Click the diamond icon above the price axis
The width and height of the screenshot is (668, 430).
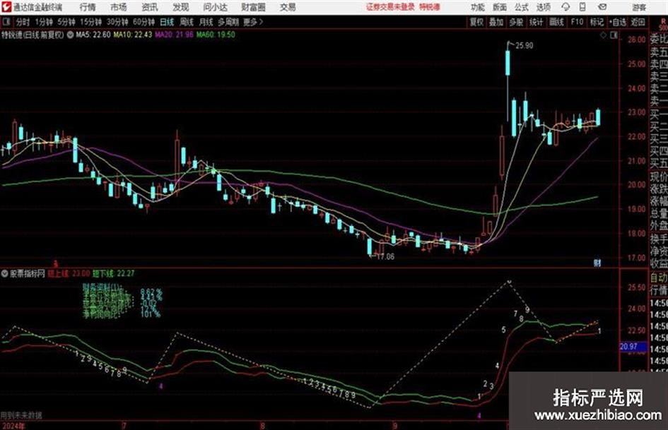click(603, 36)
